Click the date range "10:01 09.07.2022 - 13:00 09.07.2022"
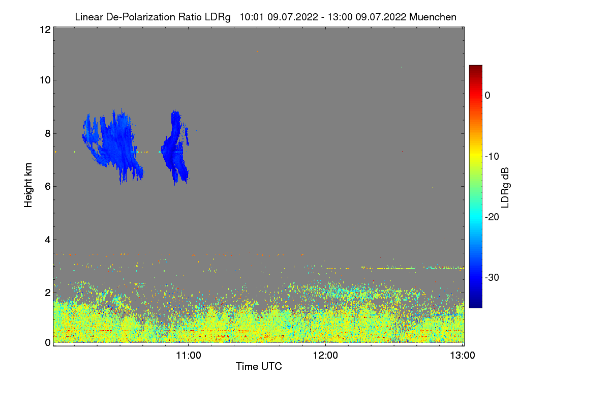Image resolution: width=610 pixels, height=407 pixels. click(x=322, y=17)
